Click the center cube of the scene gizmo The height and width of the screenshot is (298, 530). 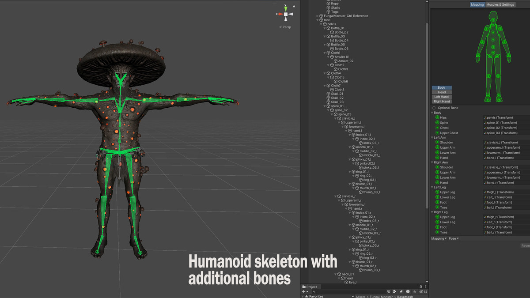286,14
